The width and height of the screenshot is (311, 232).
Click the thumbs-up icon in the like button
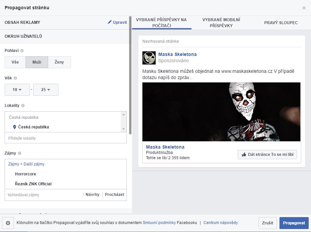[244, 155]
